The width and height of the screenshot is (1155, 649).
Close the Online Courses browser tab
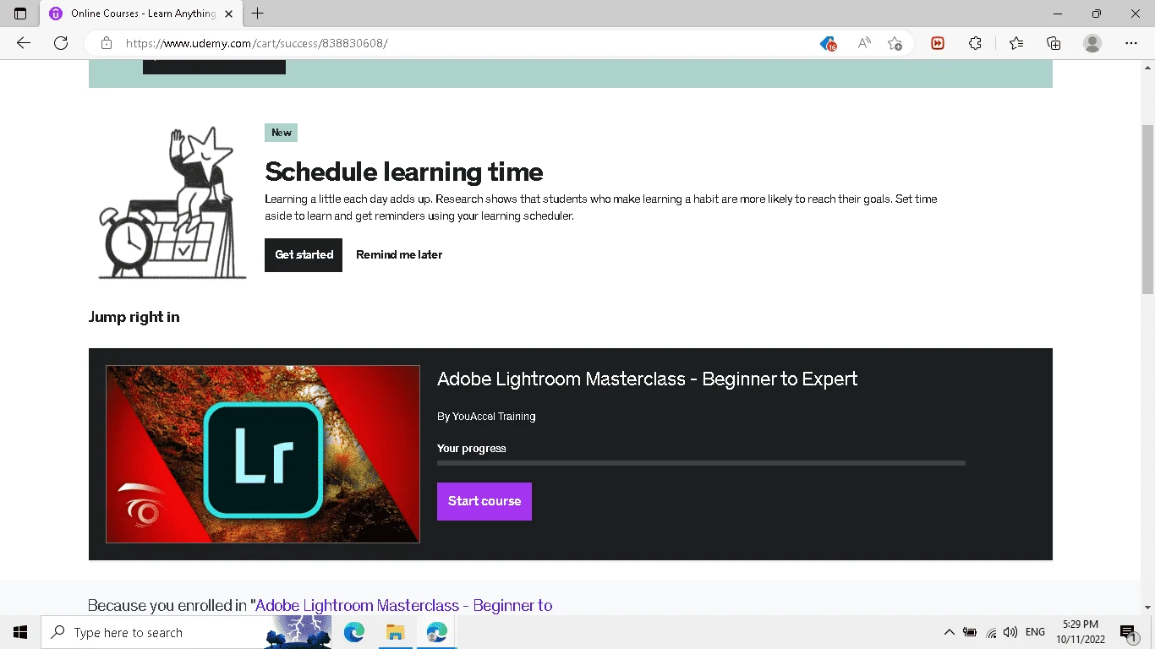[228, 14]
